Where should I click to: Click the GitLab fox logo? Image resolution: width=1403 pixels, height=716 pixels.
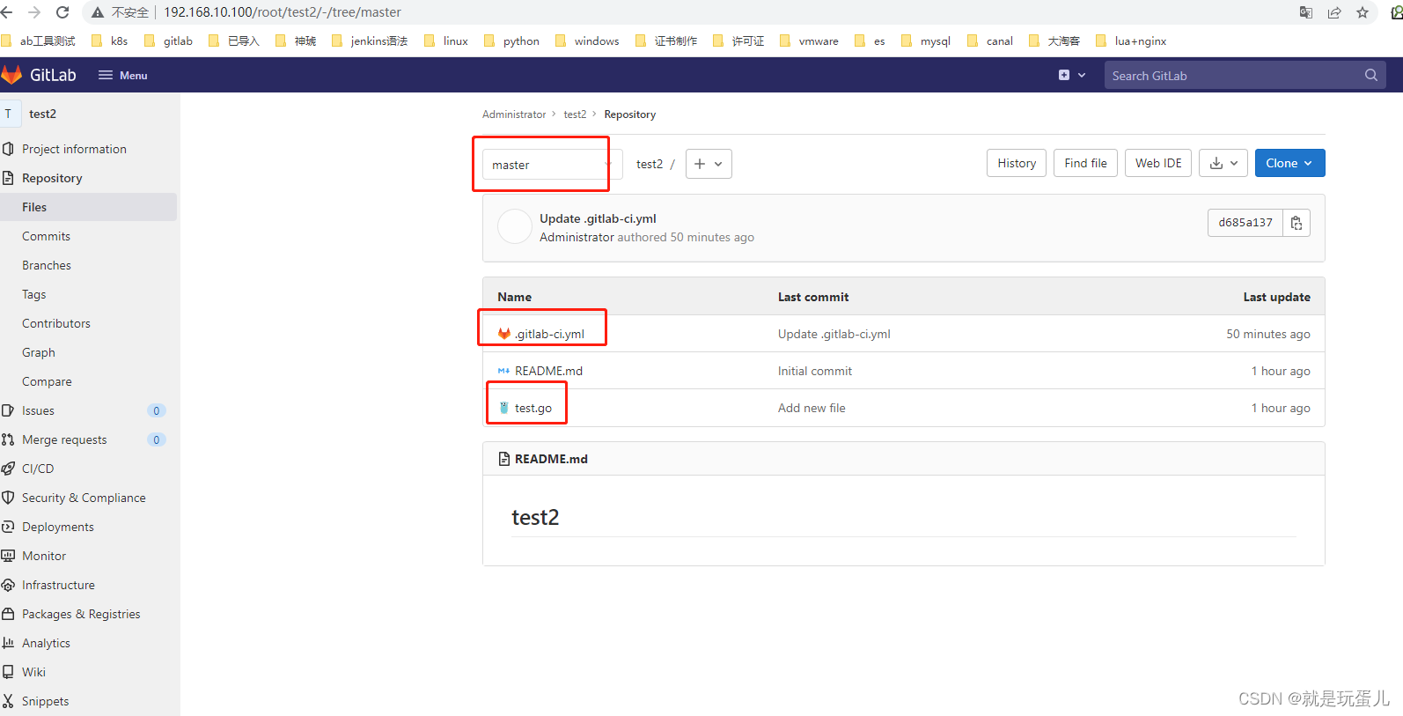pos(11,75)
